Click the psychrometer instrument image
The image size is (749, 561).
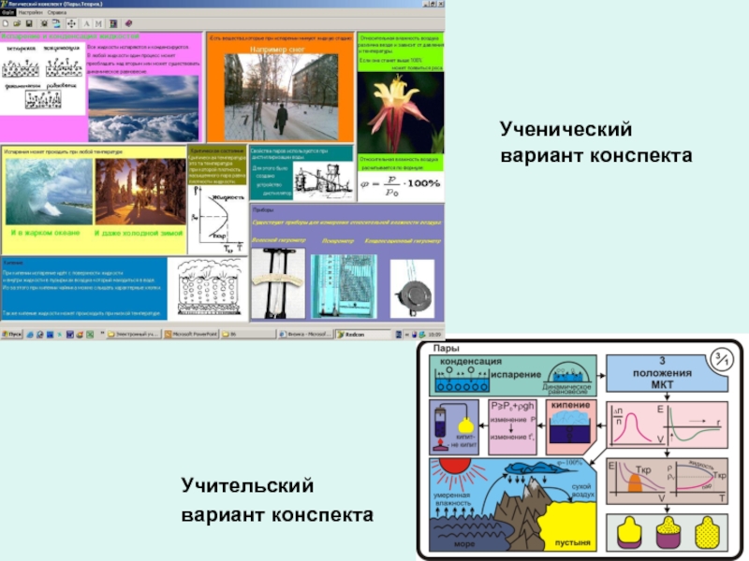(x=344, y=286)
